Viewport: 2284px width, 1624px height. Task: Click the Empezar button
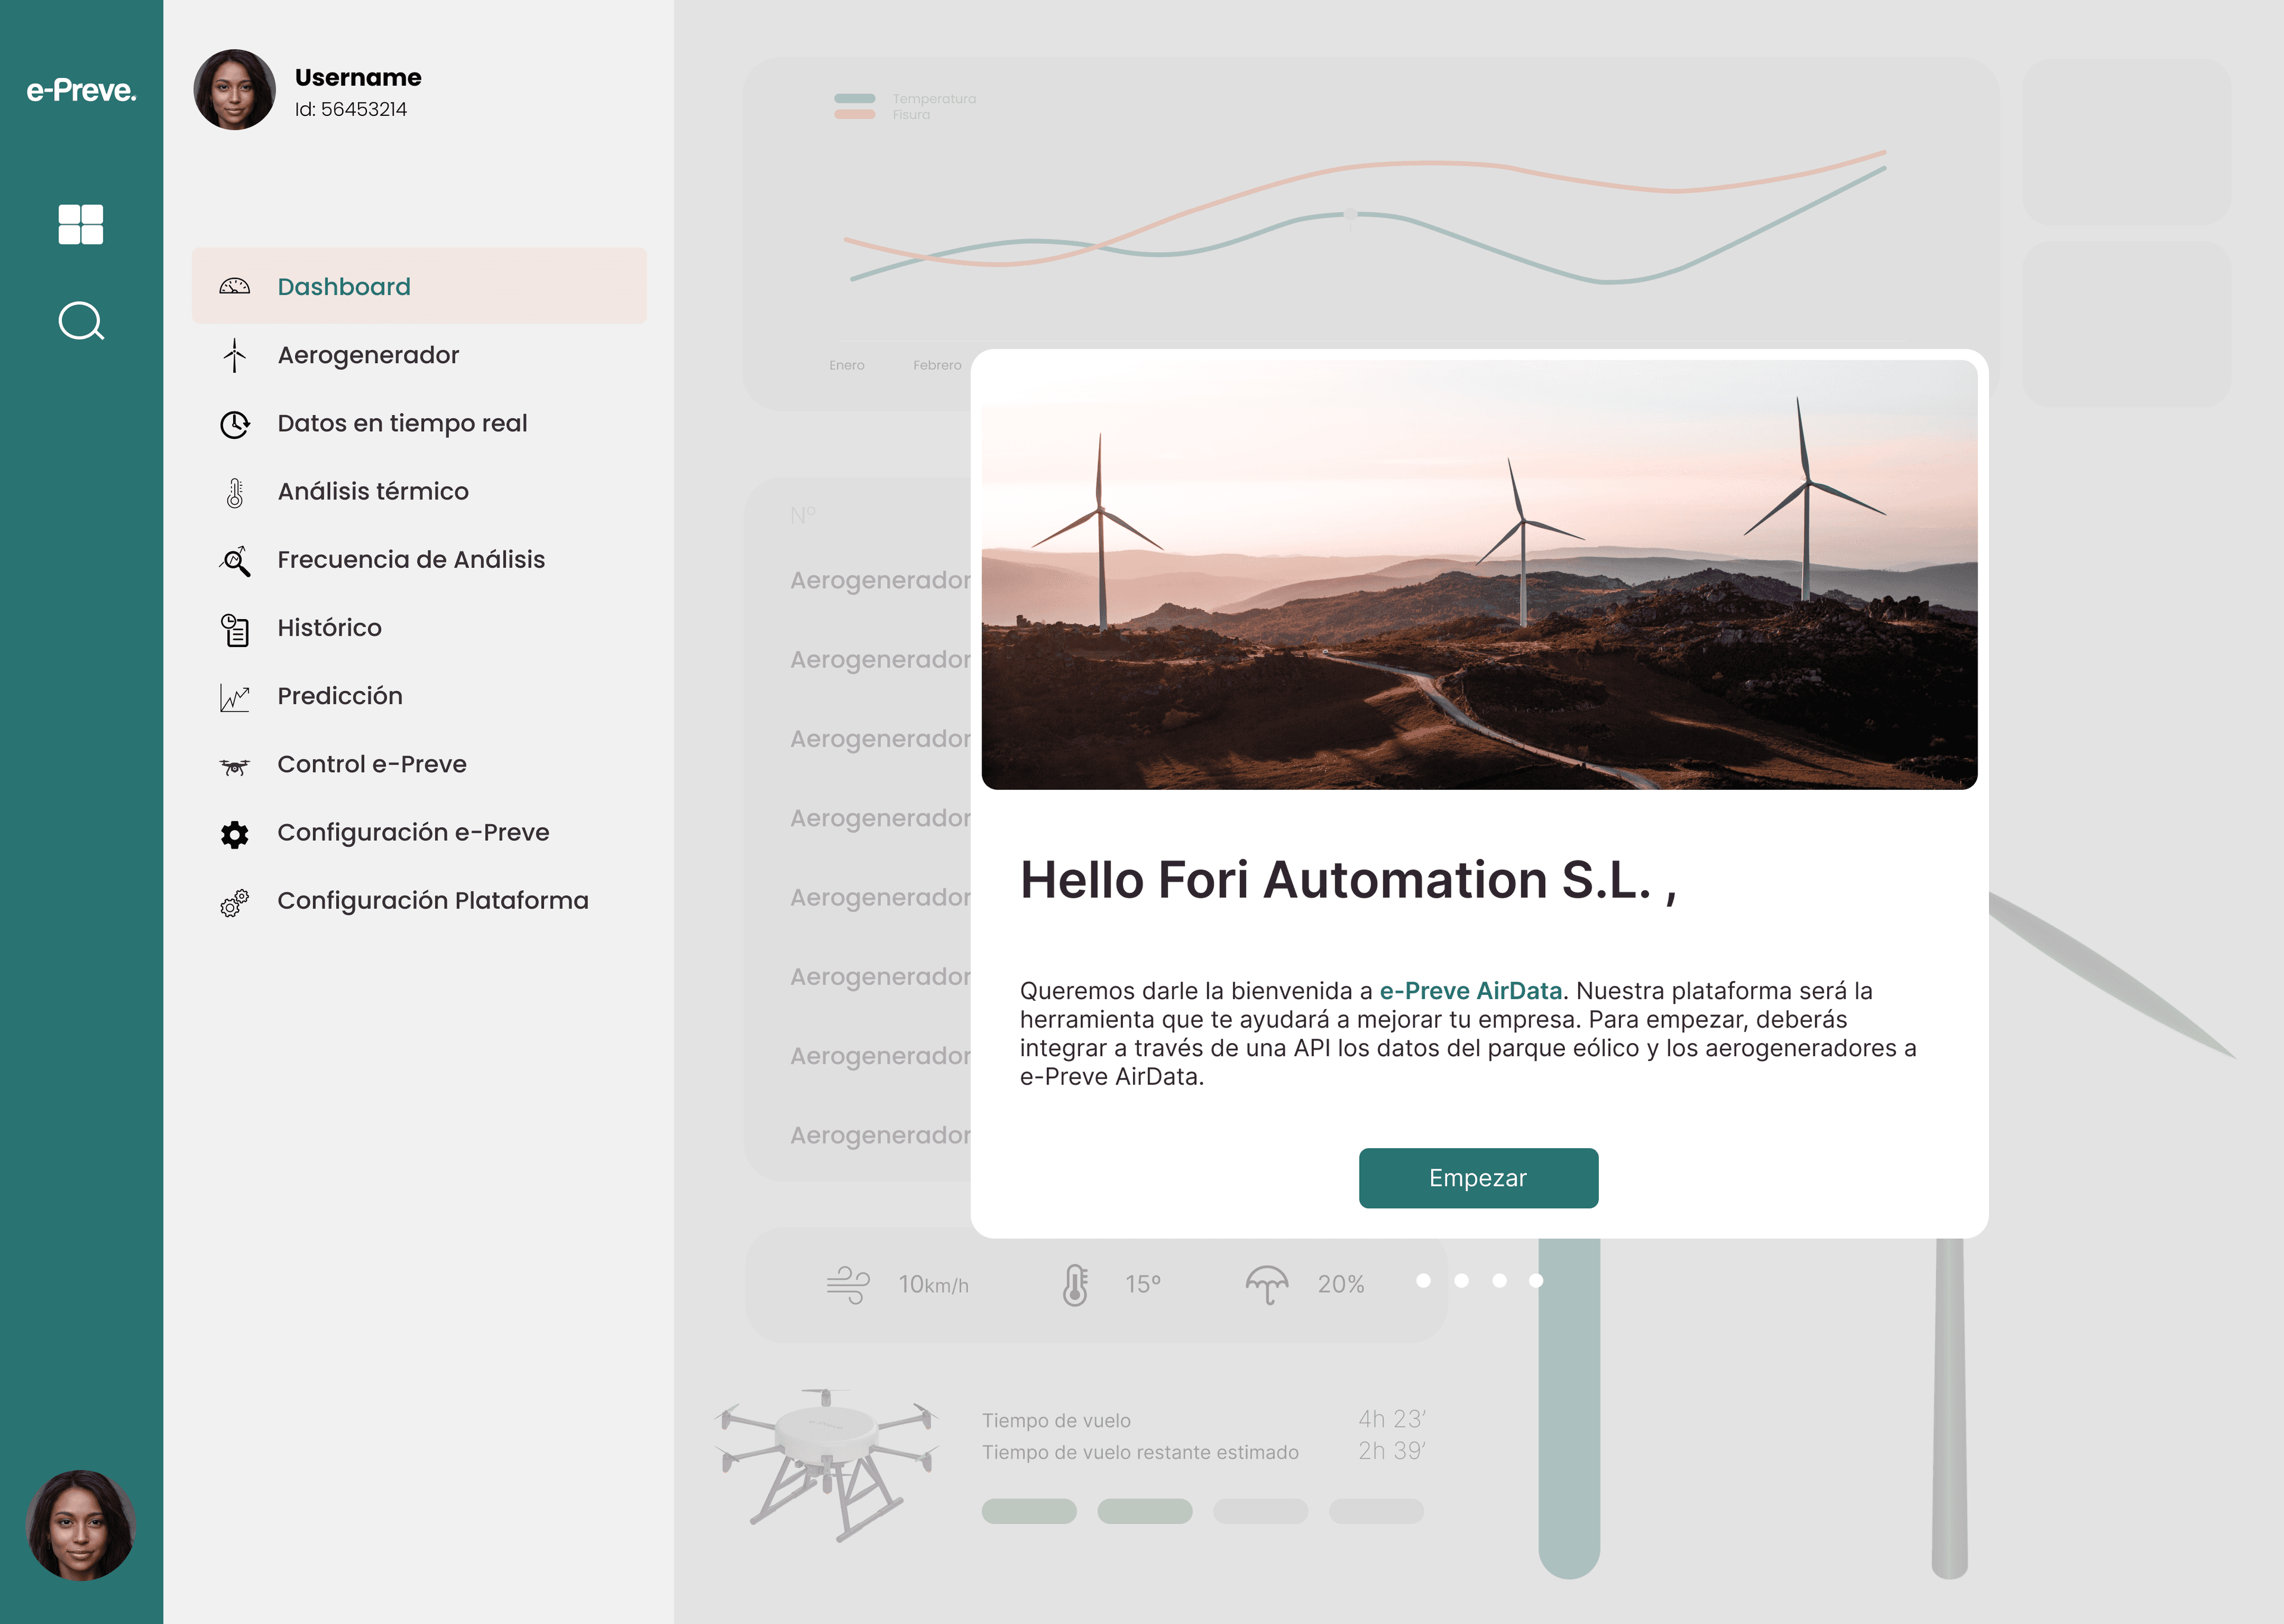tap(1478, 1178)
